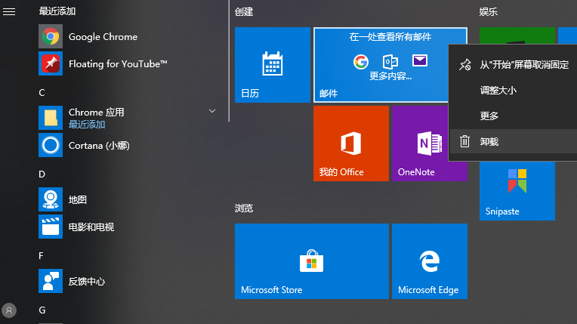The width and height of the screenshot is (577, 324).
Task: Open the 电影和电视 app icon
Action: pyautogui.click(x=51, y=227)
